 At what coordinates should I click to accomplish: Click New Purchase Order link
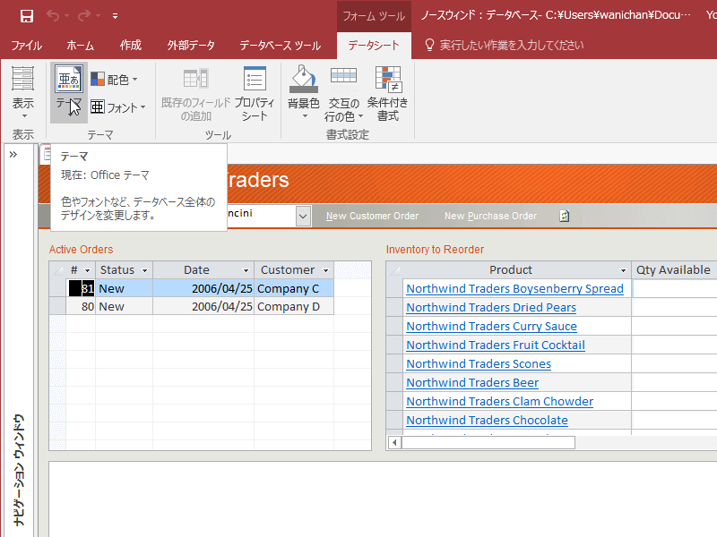click(490, 216)
